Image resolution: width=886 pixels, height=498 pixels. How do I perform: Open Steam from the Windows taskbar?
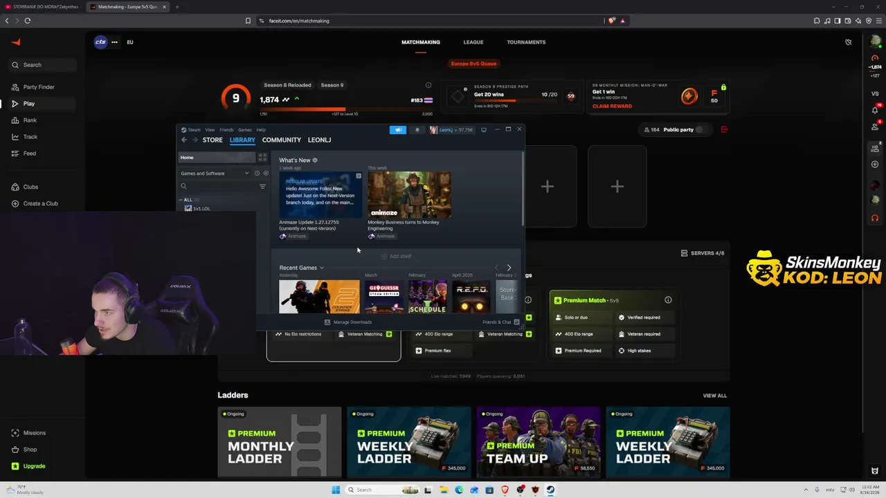point(550,490)
